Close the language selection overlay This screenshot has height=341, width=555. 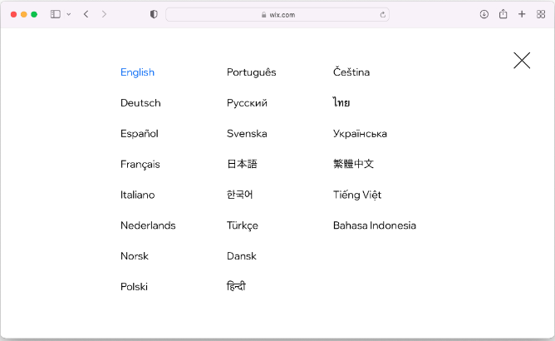[x=522, y=60]
